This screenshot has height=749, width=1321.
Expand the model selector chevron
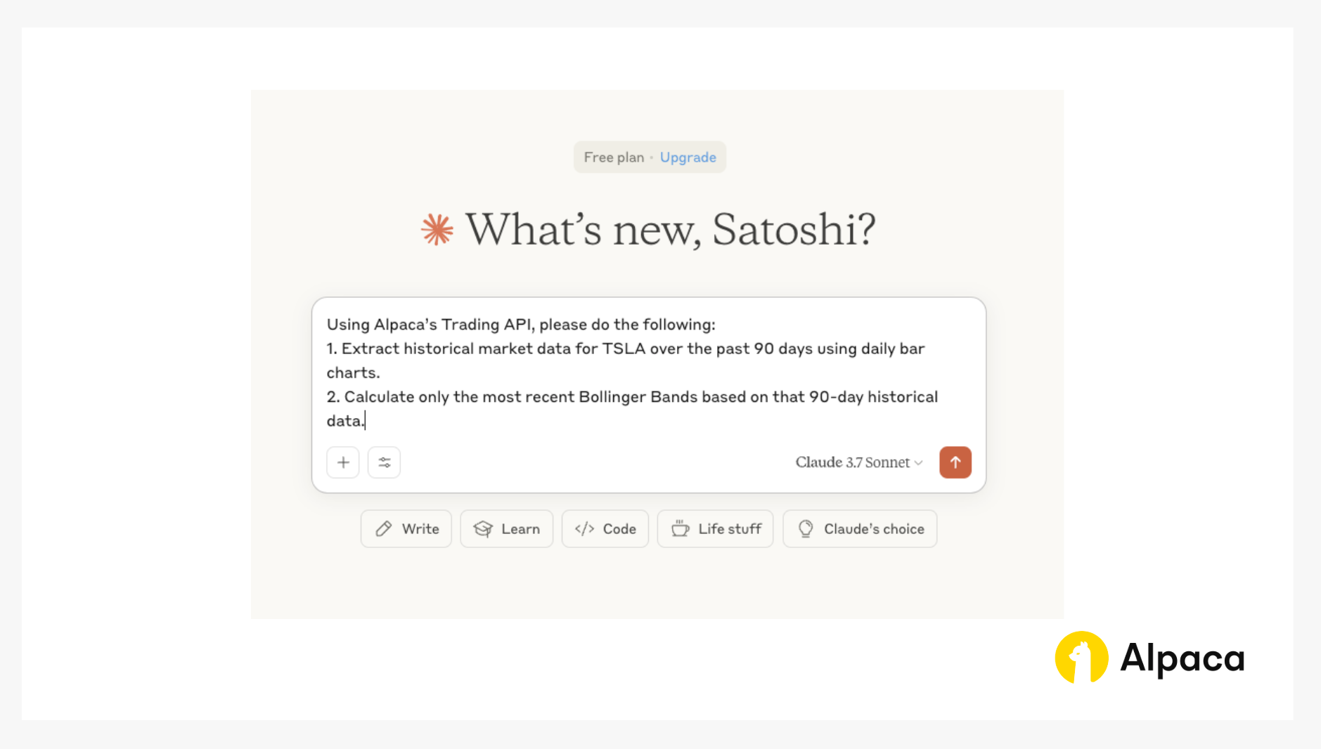click(918, 463)
